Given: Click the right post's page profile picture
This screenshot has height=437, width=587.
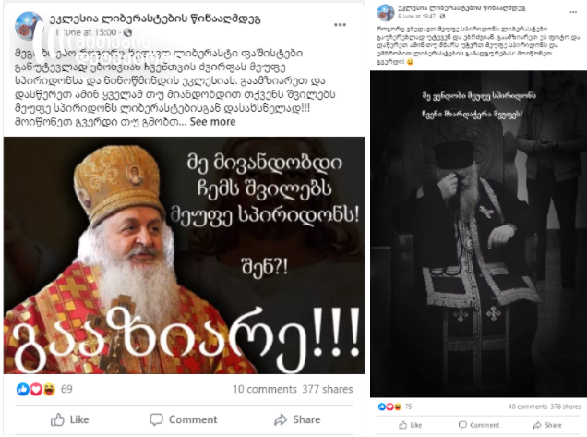Looking at the screenshot, I should (x=386, y=12).
